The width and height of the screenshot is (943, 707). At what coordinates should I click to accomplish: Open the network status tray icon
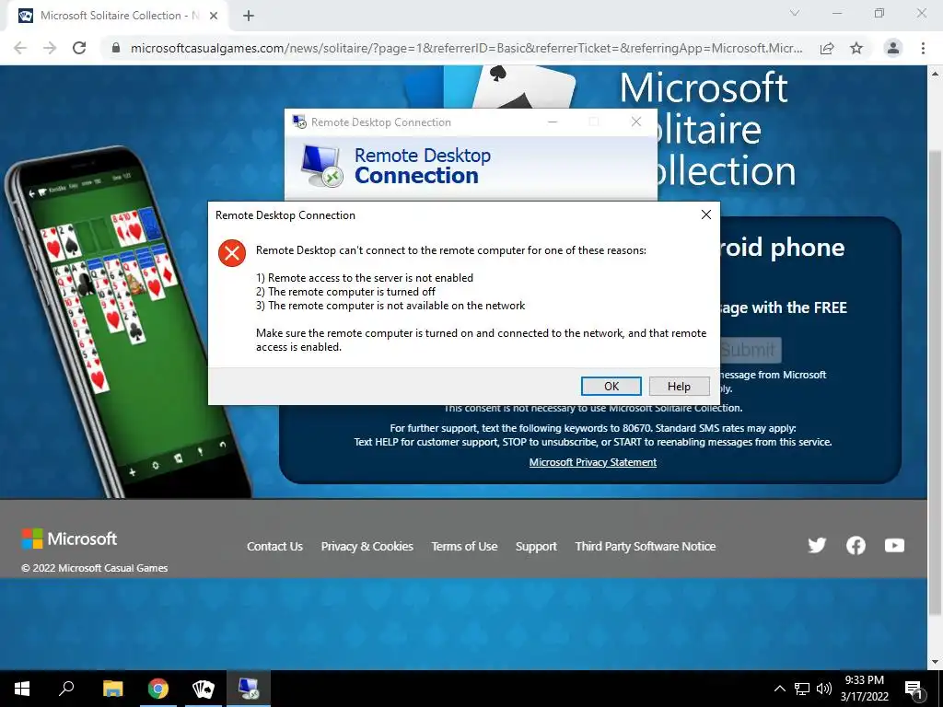[x=802, y=689]
